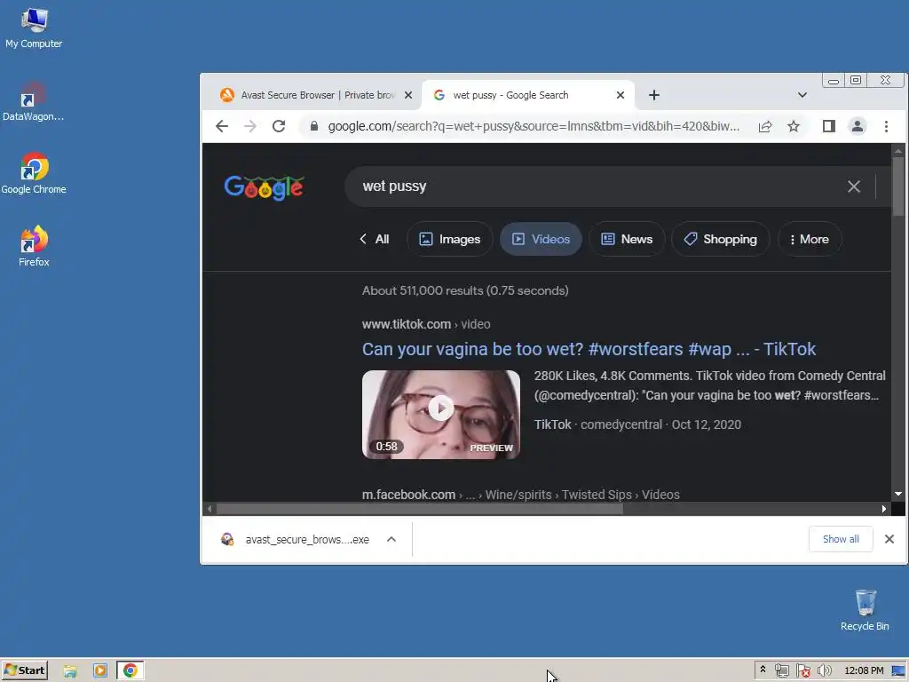
Task: Click Show all downloads
Action: [x=841, y=539]
